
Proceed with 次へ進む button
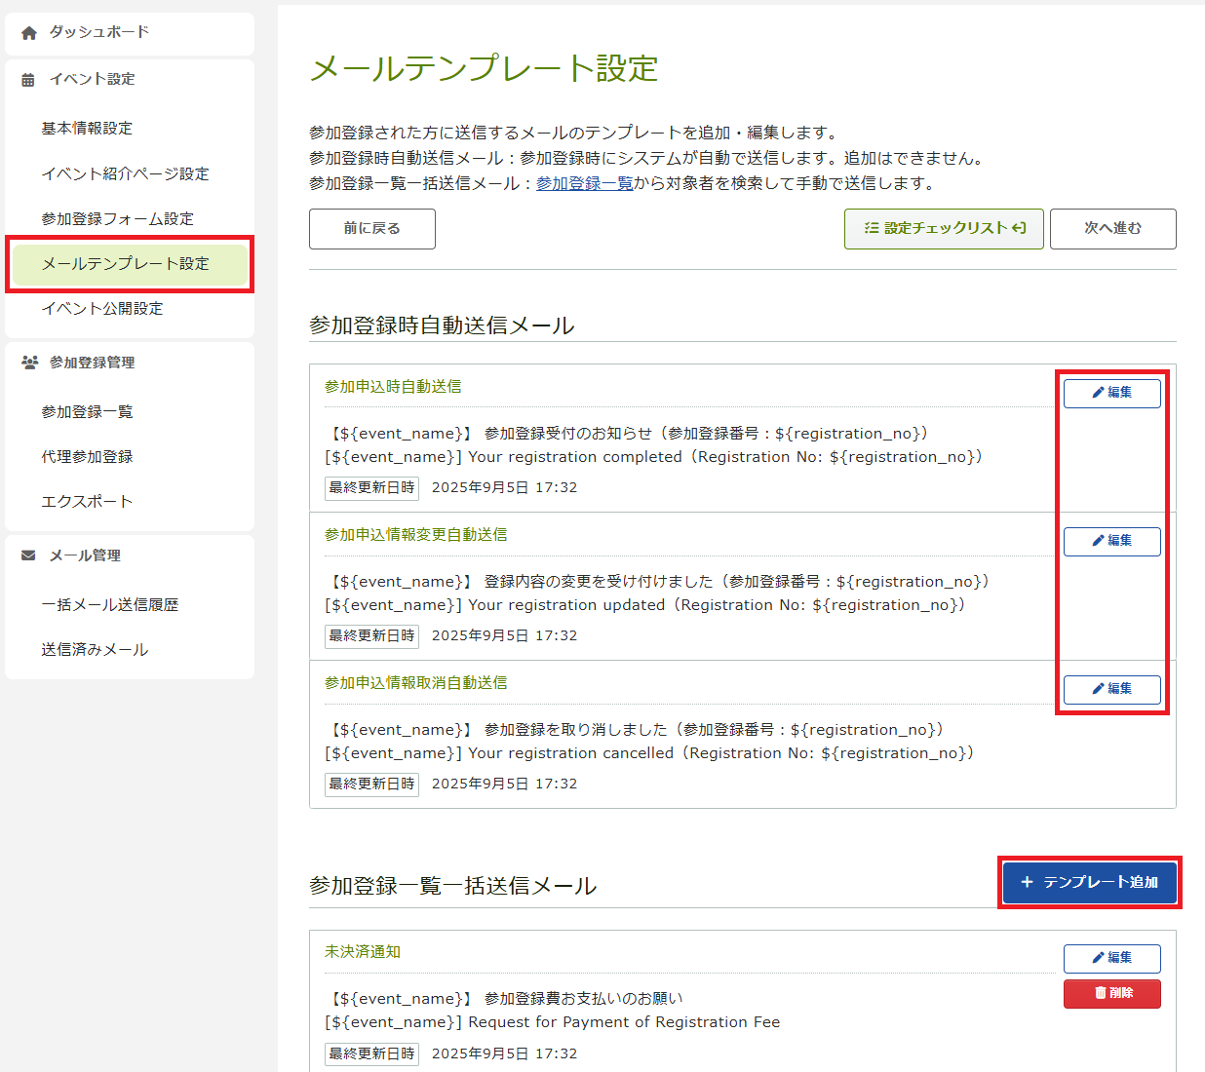coord(1112,229)
